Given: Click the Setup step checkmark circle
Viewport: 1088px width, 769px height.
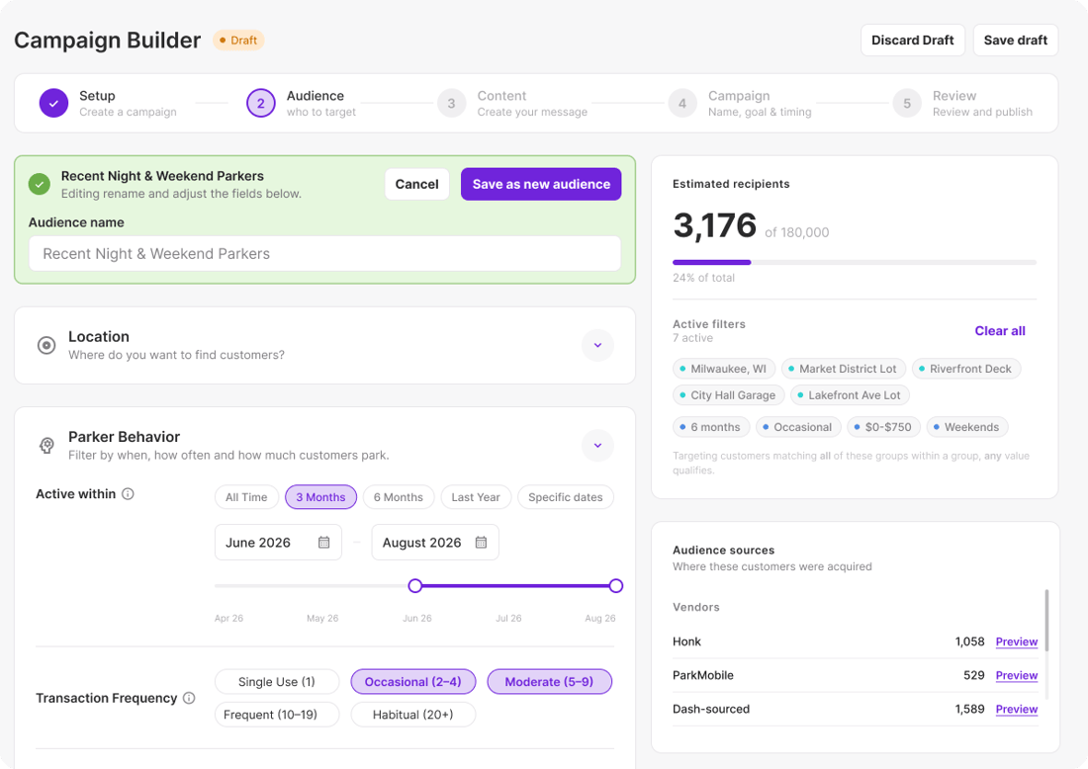Looking at the screenshot, I should click(x=53, y=104).
